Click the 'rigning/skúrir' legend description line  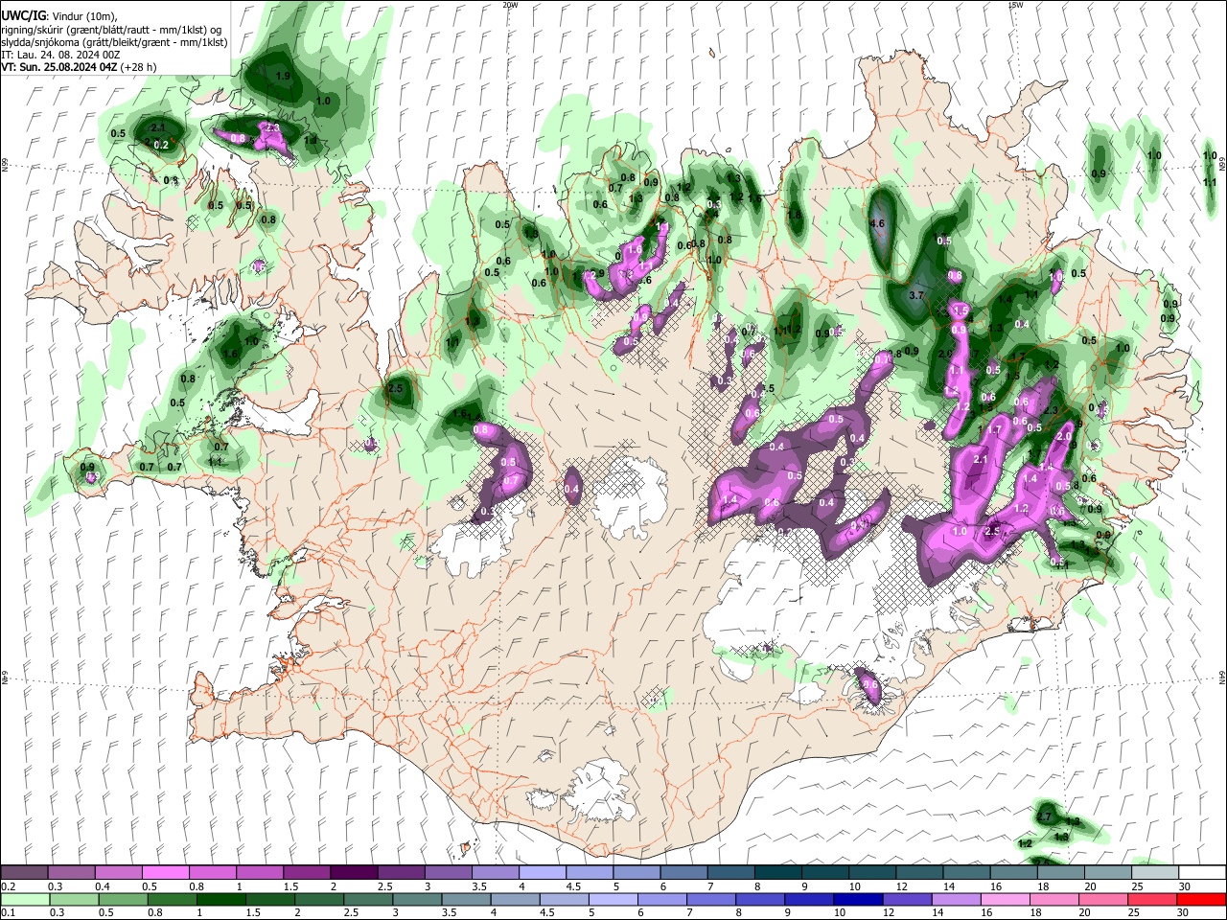click(x=112, y=30)
